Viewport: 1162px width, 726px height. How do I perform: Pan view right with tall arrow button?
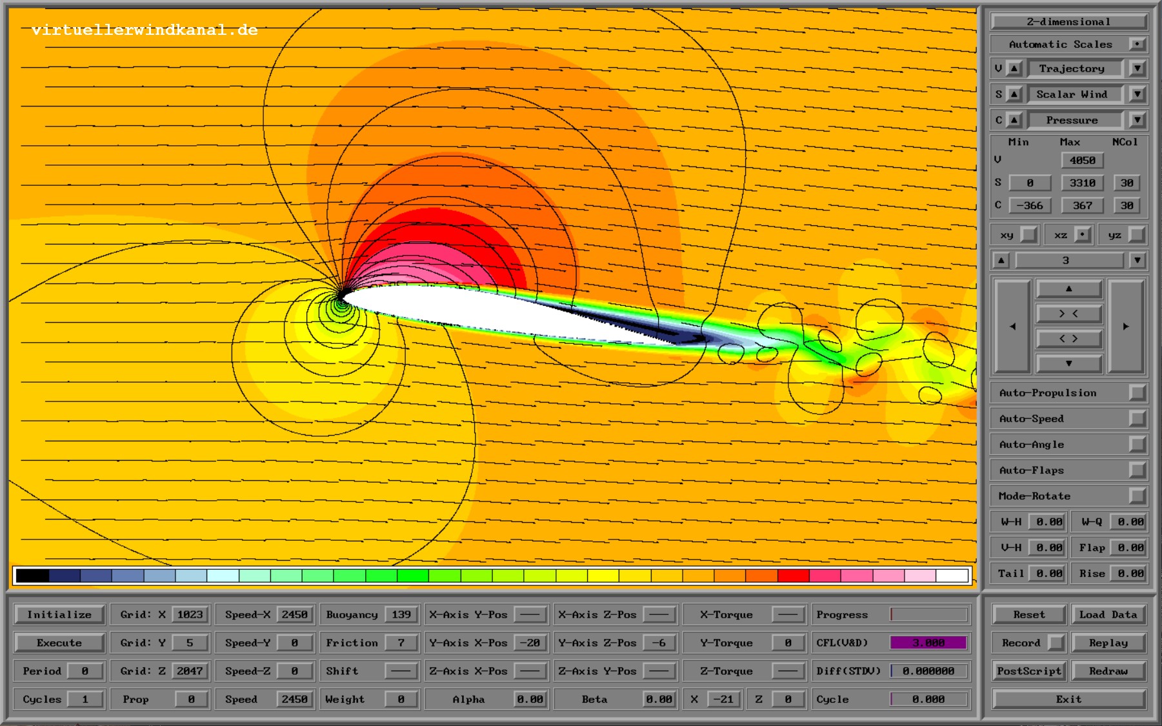click(1126, 327)
